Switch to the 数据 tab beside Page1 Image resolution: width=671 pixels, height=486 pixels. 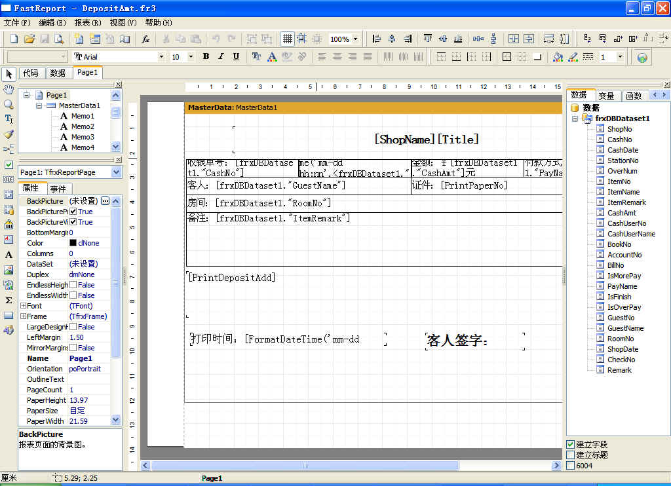point(58,73)
